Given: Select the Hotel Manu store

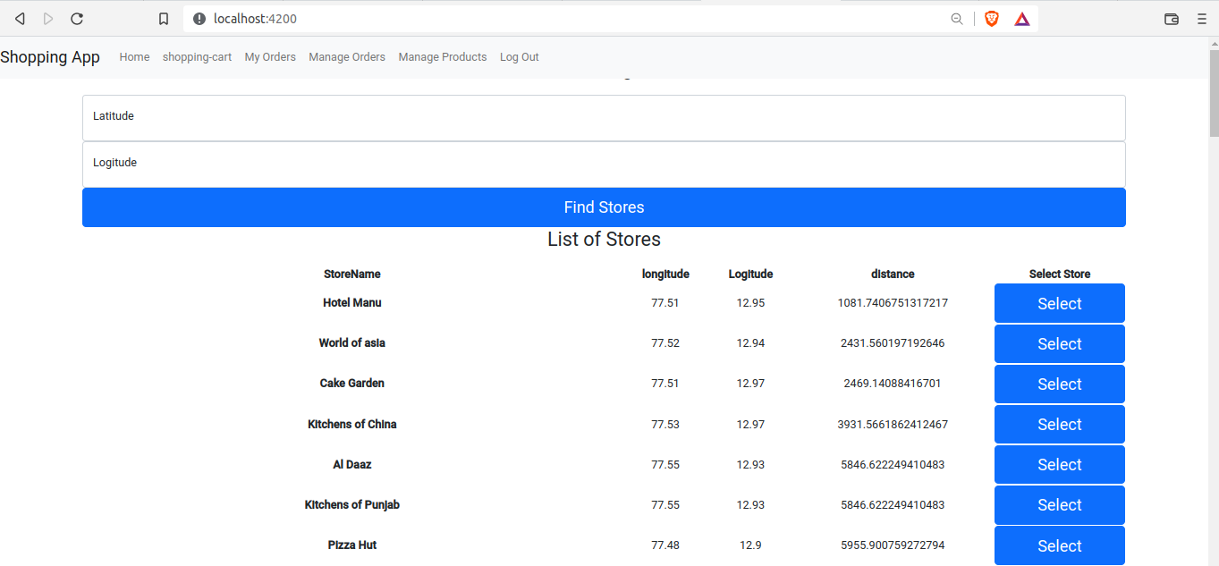Looking at the screenshot, I should tap(1059, 303).
